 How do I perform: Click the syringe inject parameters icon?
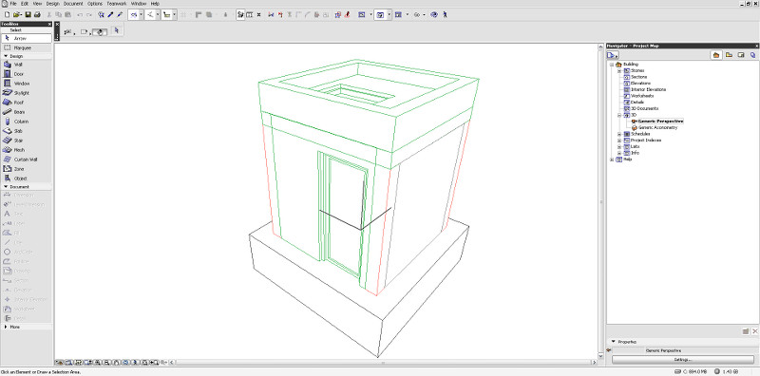coord(120,14)
